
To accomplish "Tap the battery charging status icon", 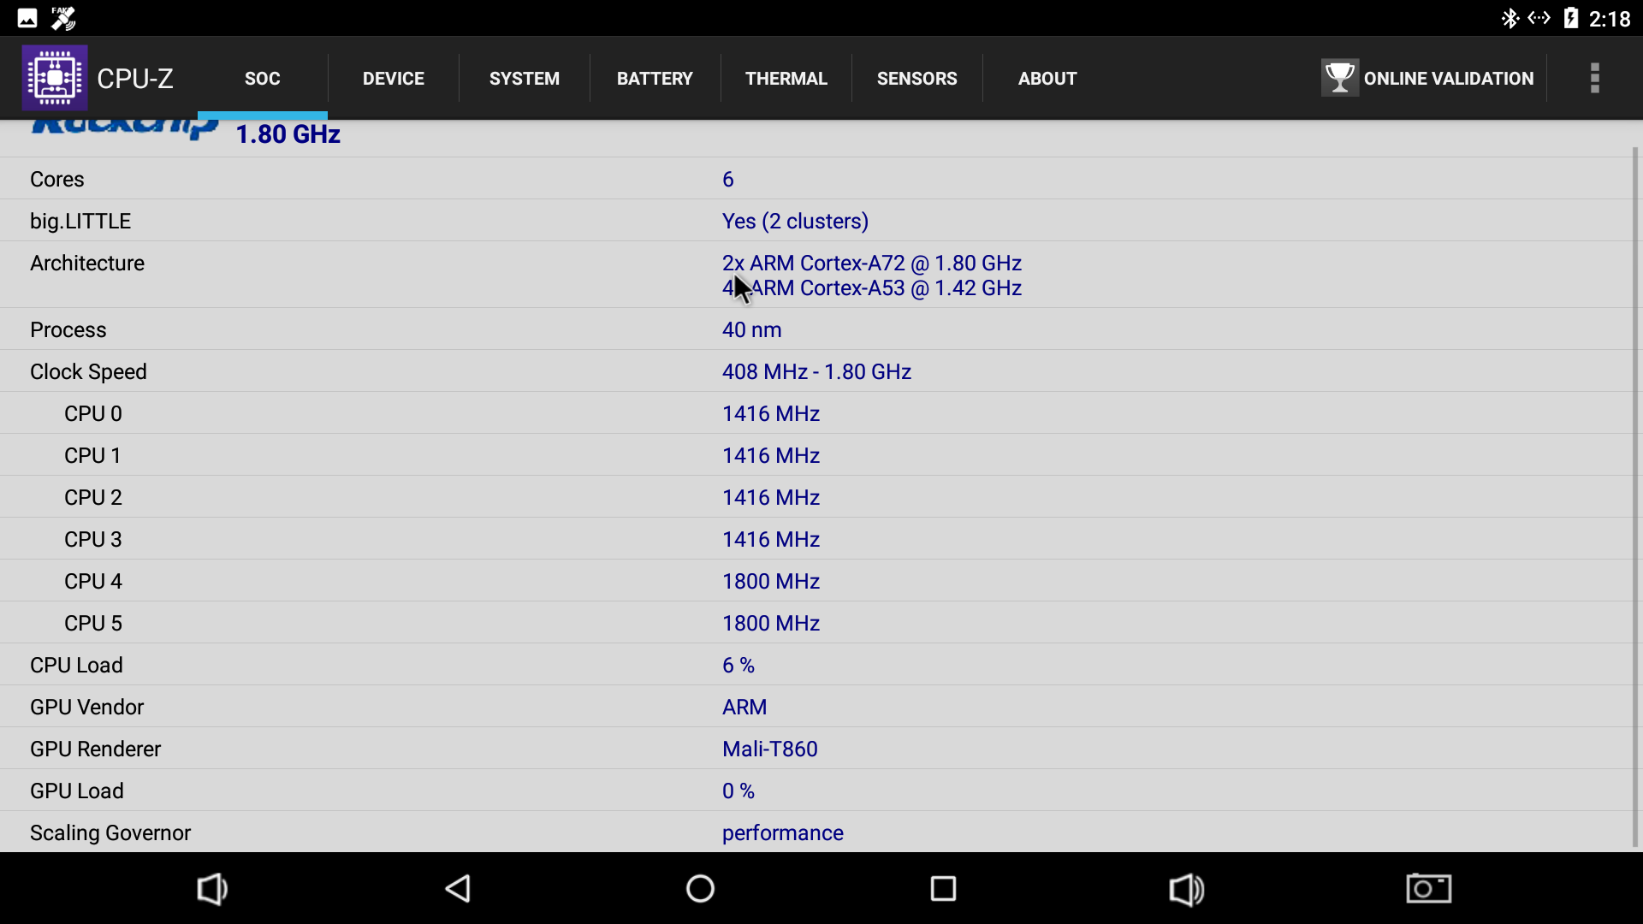I will coord(1570,18).
